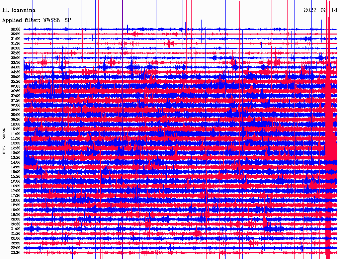Select the 02:00 time label

16,48
